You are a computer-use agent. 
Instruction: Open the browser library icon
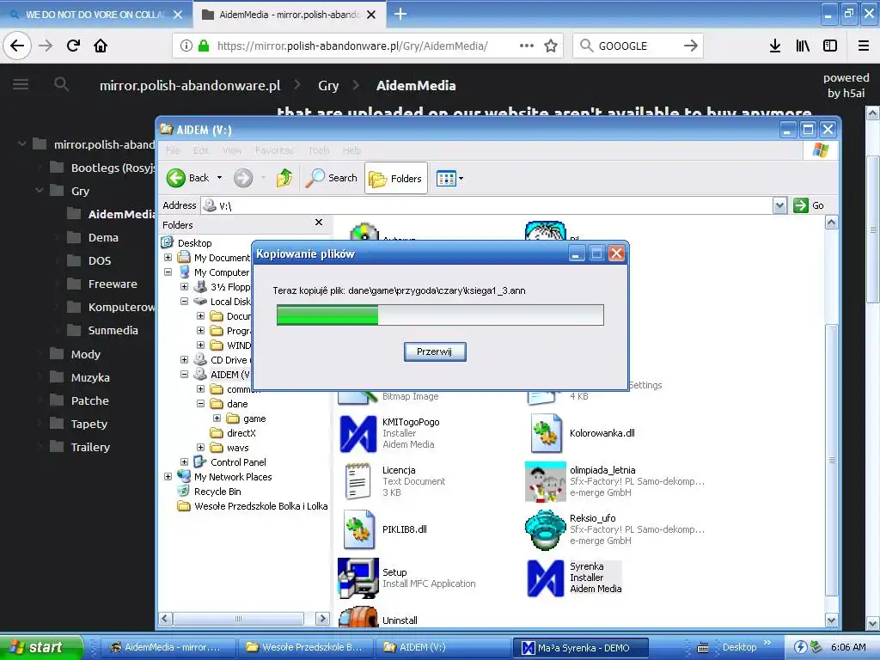[x=803, y=46]
